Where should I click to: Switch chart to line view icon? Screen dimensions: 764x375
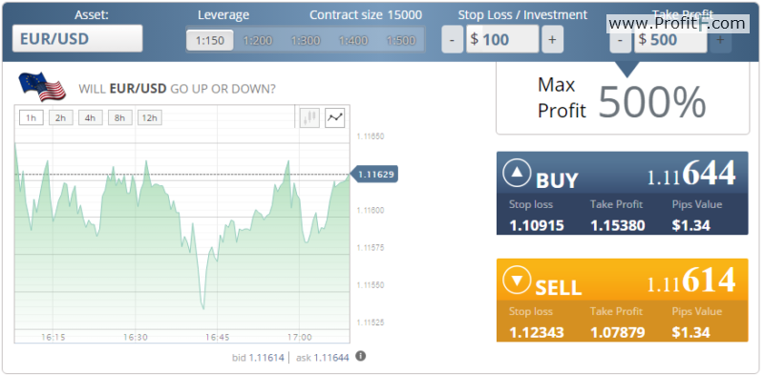coord(335,117)
